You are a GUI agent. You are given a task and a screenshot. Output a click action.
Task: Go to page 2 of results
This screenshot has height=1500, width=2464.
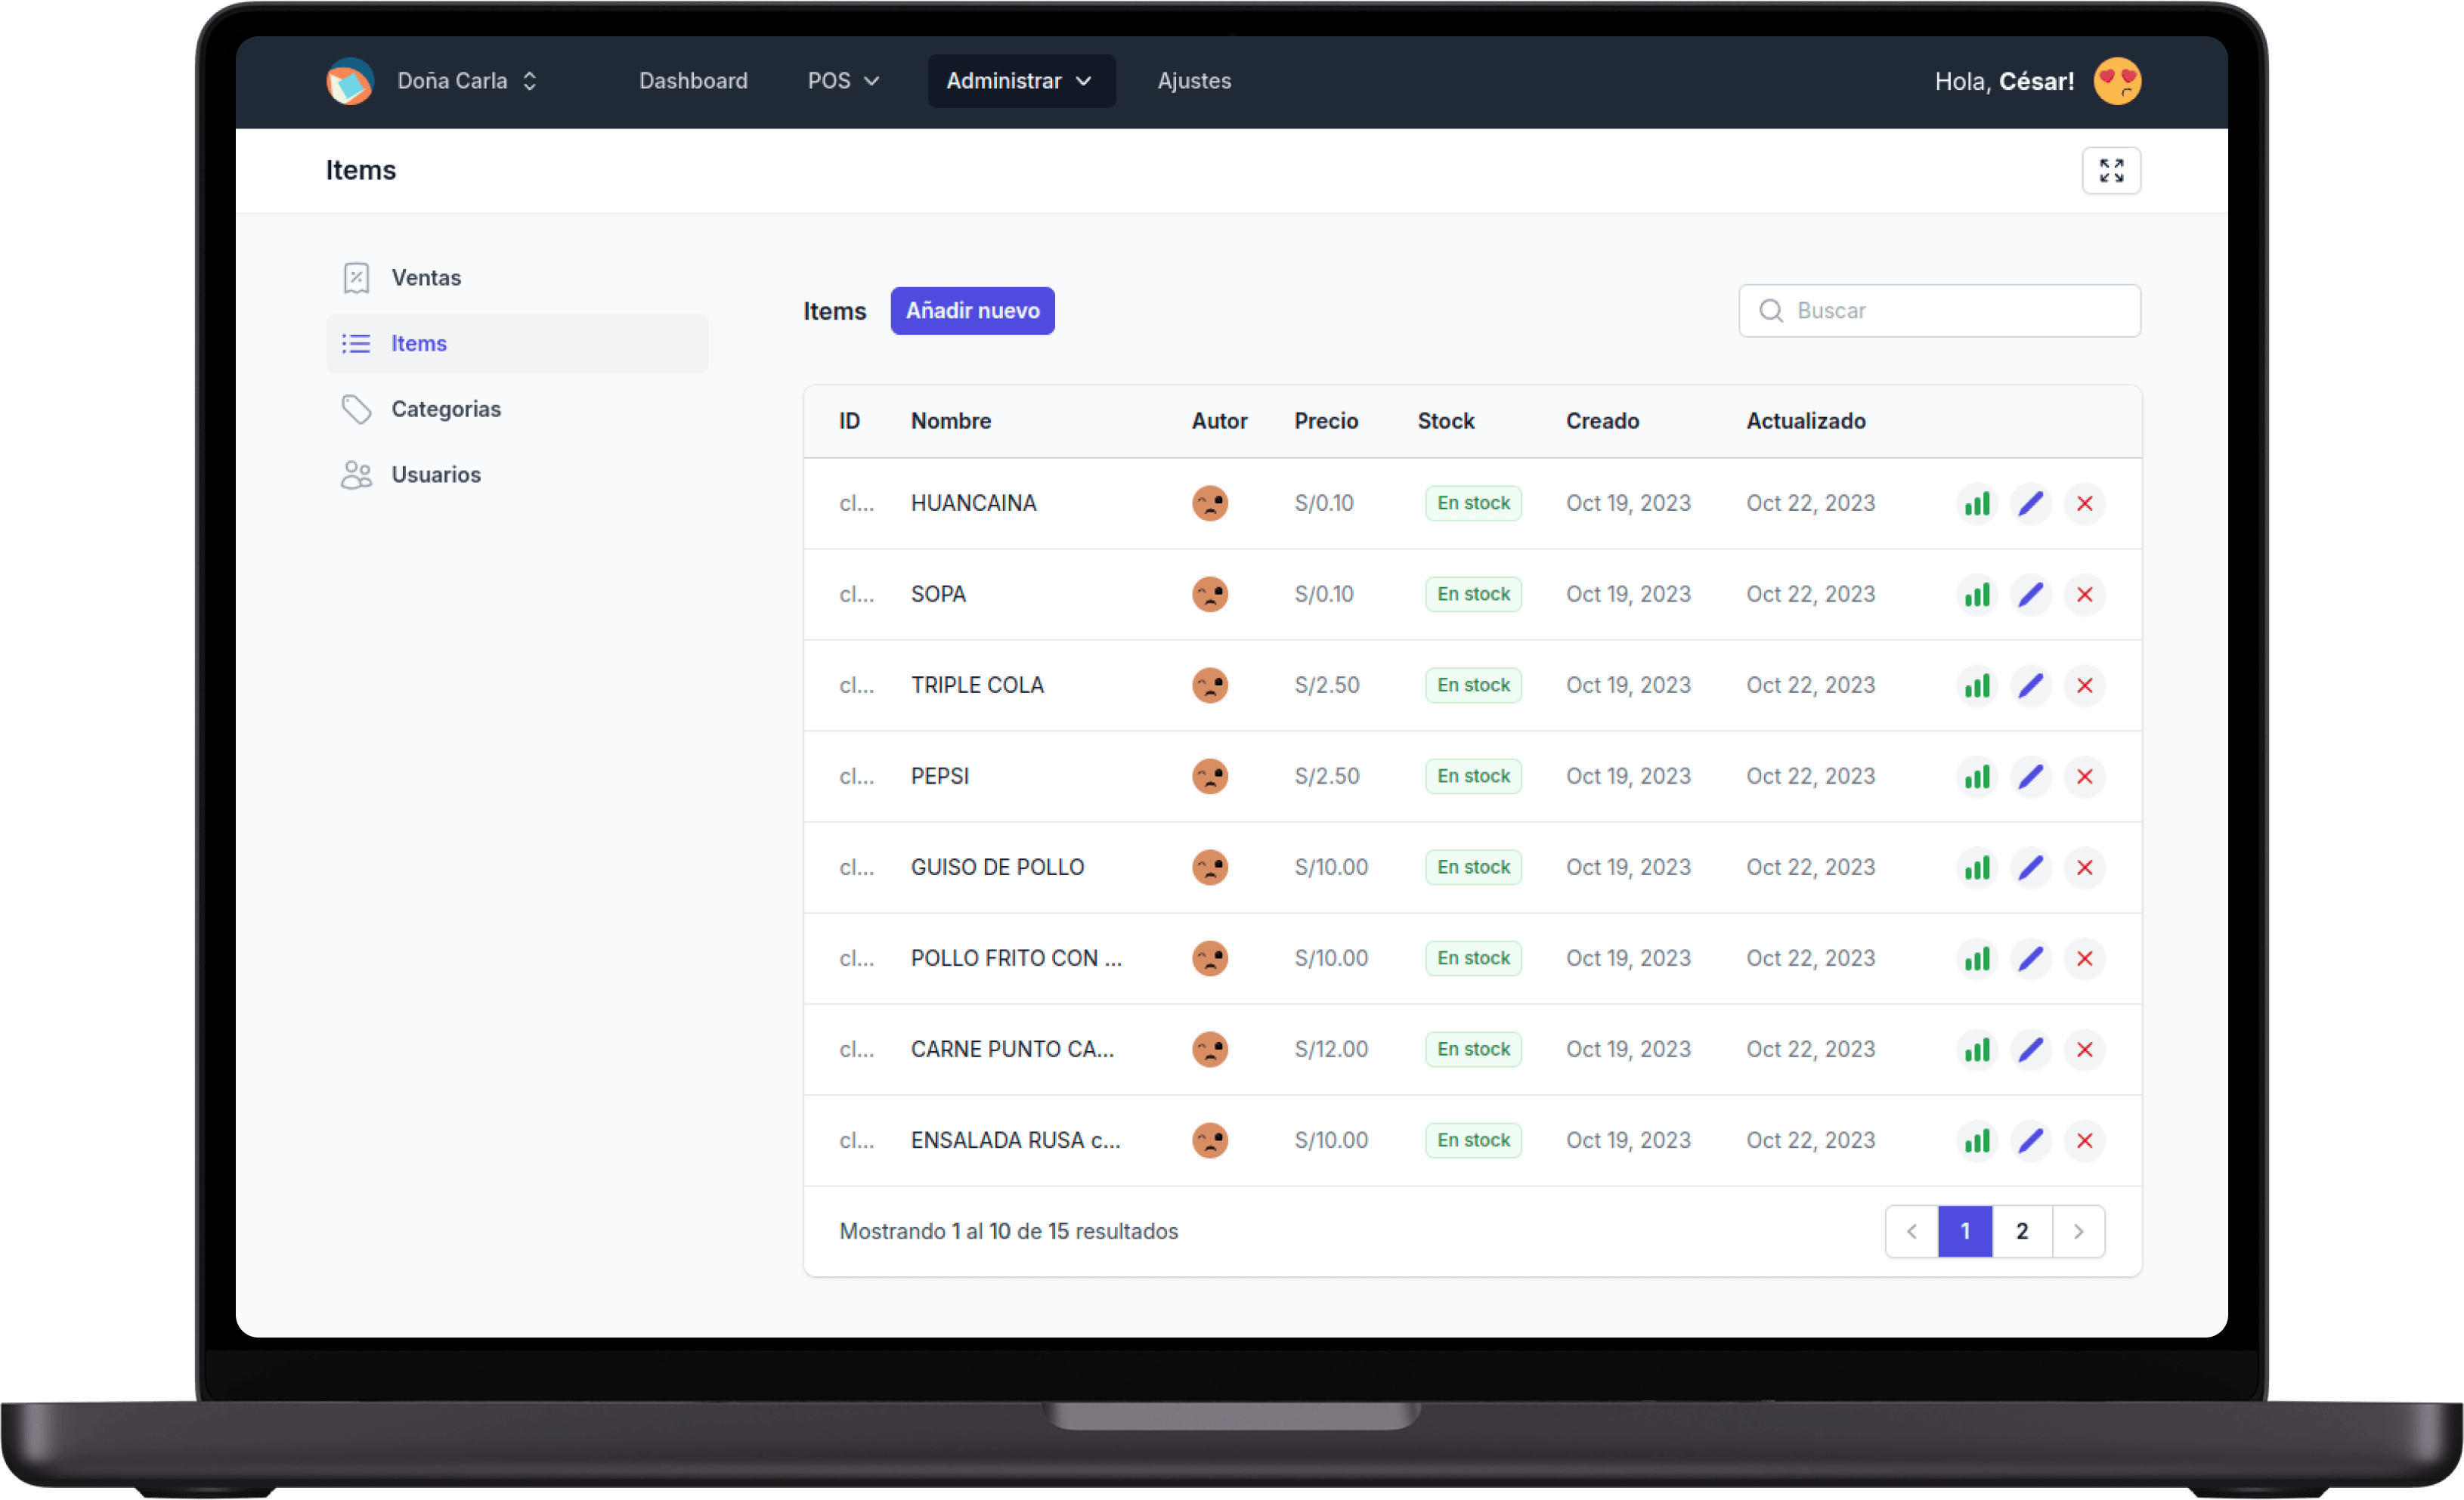coord(2021,1231)
